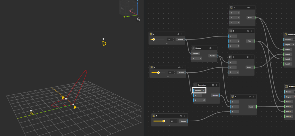Click the Point output on node A

[249, 18]
